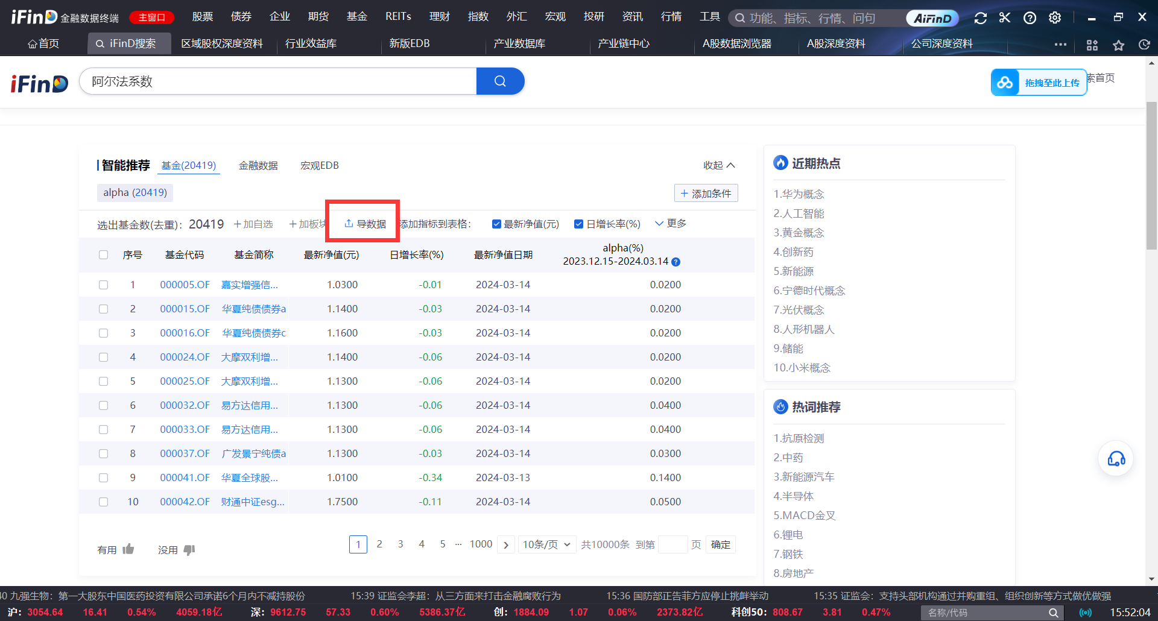Check the row for 000016.OF
The width and height of the screenshot is (1158, 621).
point(104,333)
